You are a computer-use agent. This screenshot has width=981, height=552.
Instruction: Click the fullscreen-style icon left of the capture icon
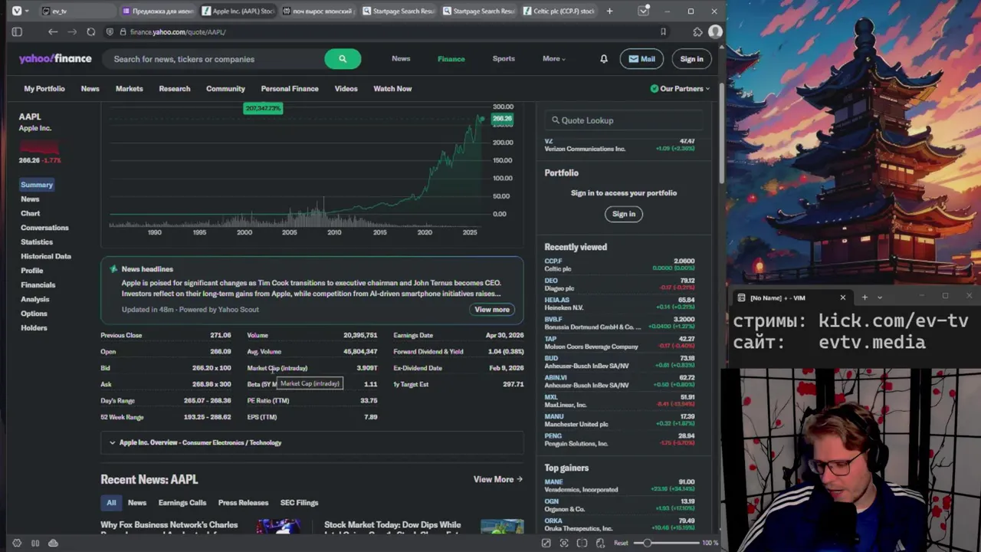point(546,543)
